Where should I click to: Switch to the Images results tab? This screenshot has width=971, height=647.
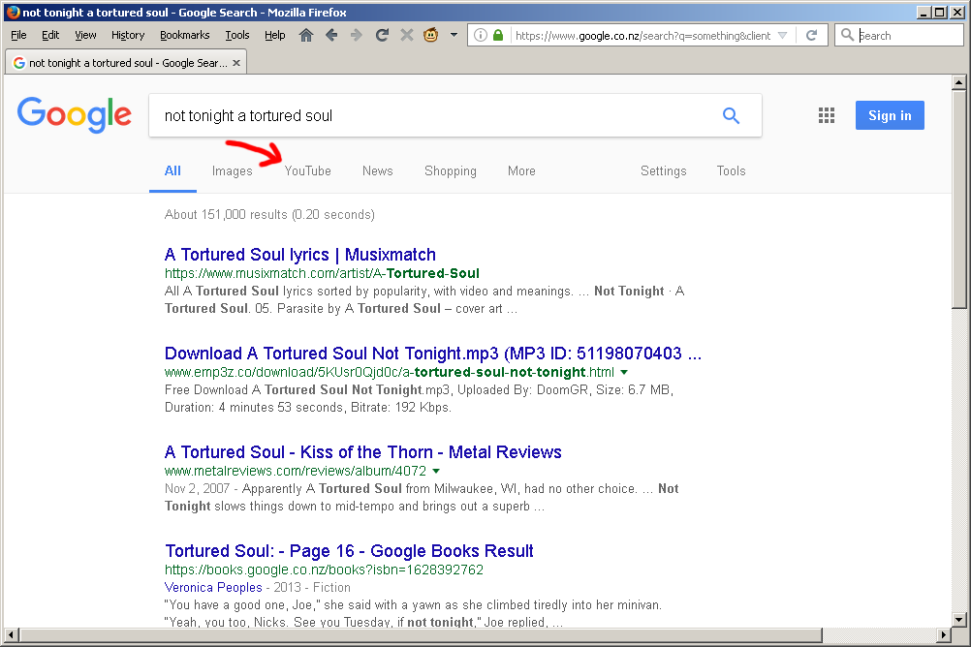[232, 170]
